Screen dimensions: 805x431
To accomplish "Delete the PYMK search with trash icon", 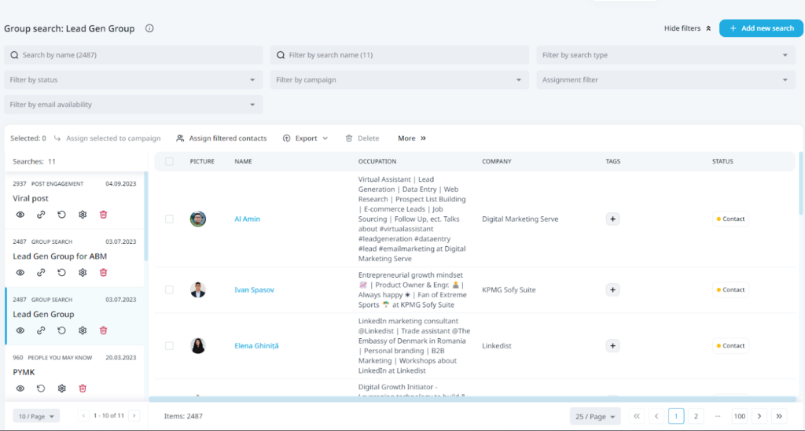I will 83,388.
